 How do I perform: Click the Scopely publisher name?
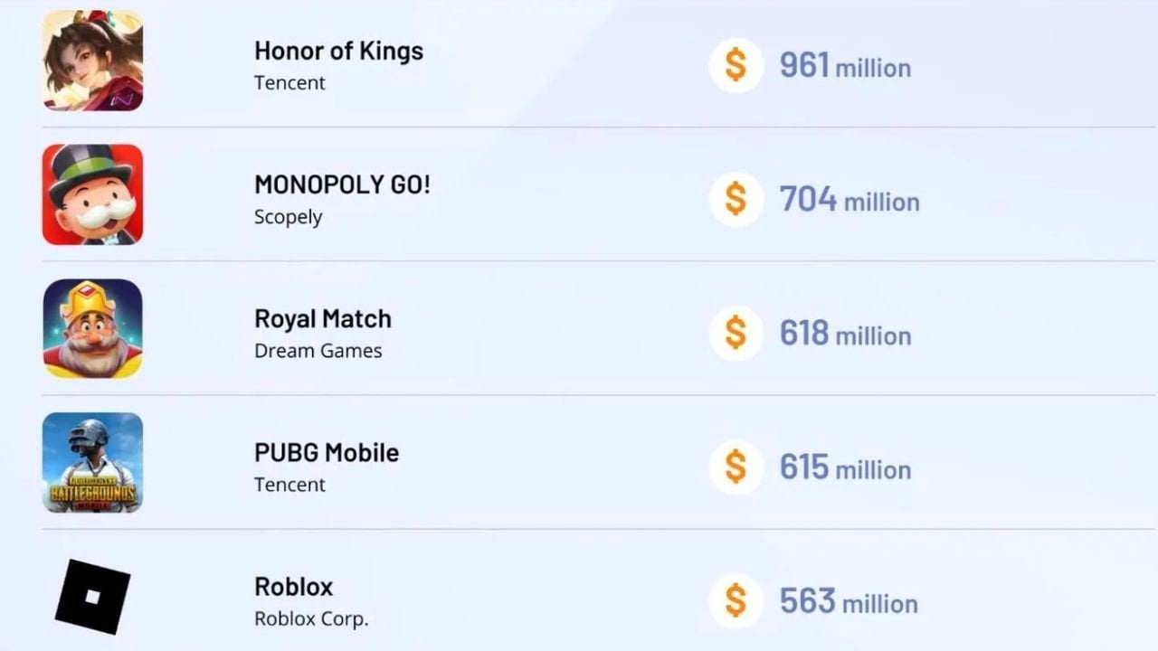[289, 217]
